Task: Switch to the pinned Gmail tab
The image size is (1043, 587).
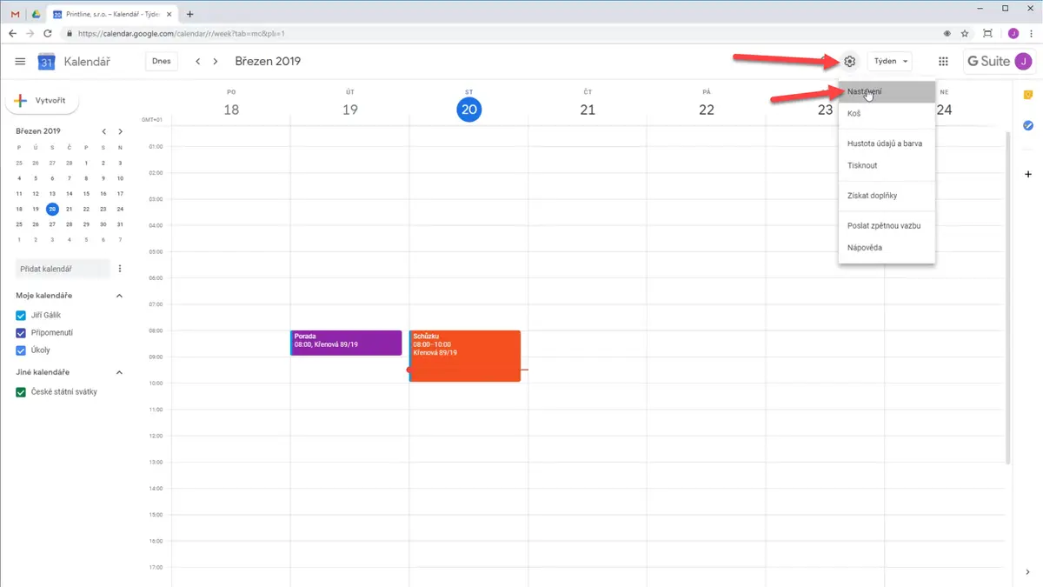Action: (15, 14)
